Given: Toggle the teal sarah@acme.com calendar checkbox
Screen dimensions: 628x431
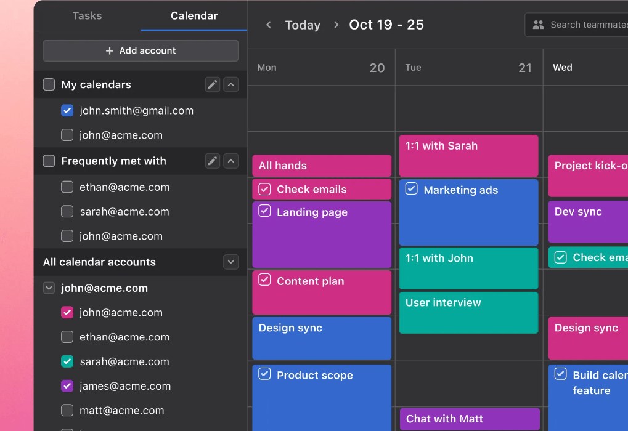Looking at the screenshot, I should (67, 361).
